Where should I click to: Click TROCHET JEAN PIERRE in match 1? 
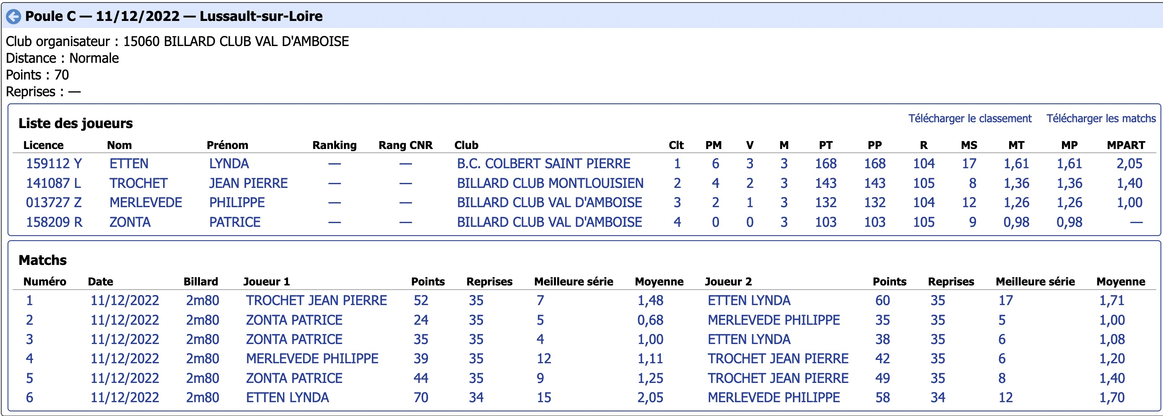tap(316, 300)
